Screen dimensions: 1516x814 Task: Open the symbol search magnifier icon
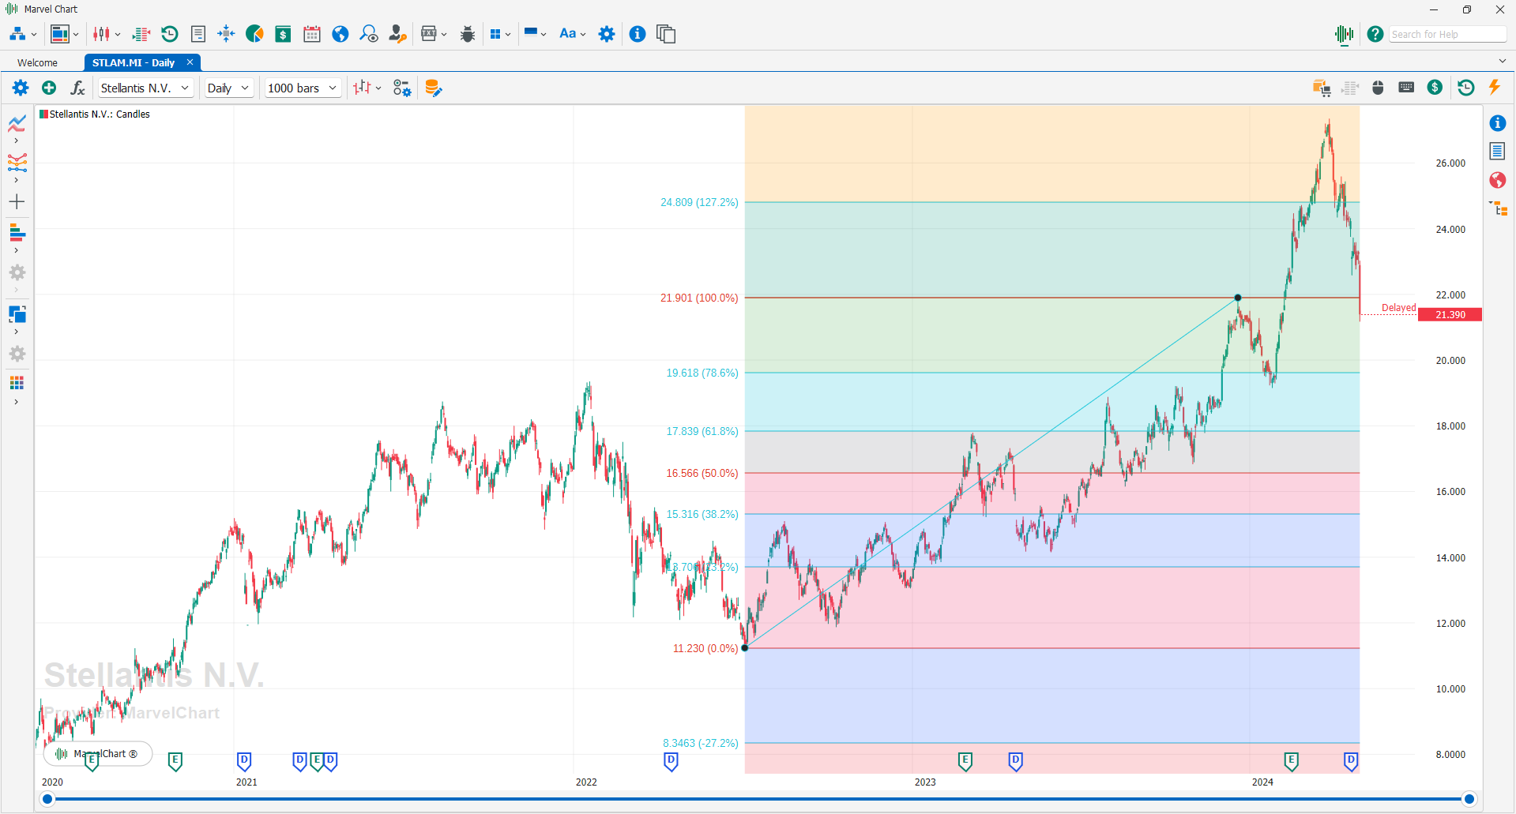(369, 34)
